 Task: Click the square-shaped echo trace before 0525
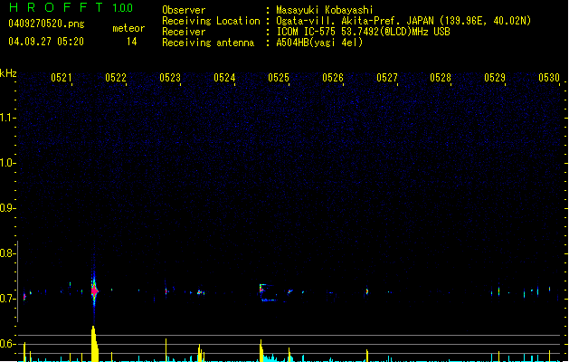268,292
